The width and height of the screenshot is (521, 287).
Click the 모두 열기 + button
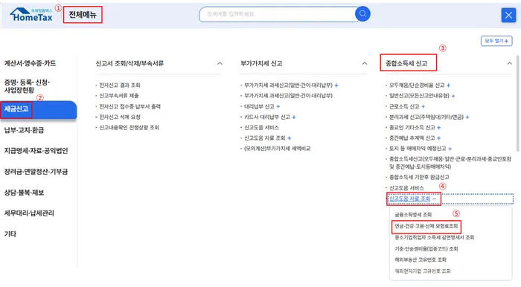pos(496,41)
